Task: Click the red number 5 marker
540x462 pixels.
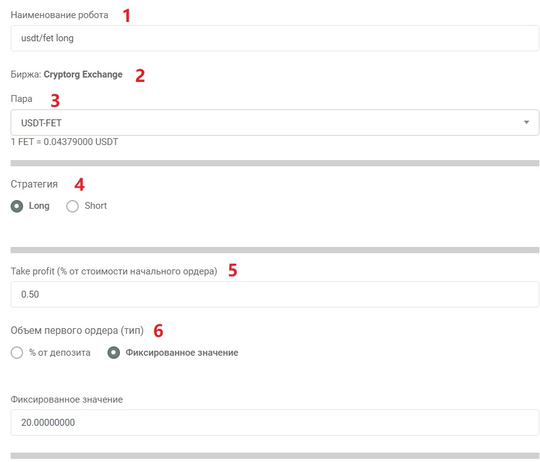Action: click(232, 271)
